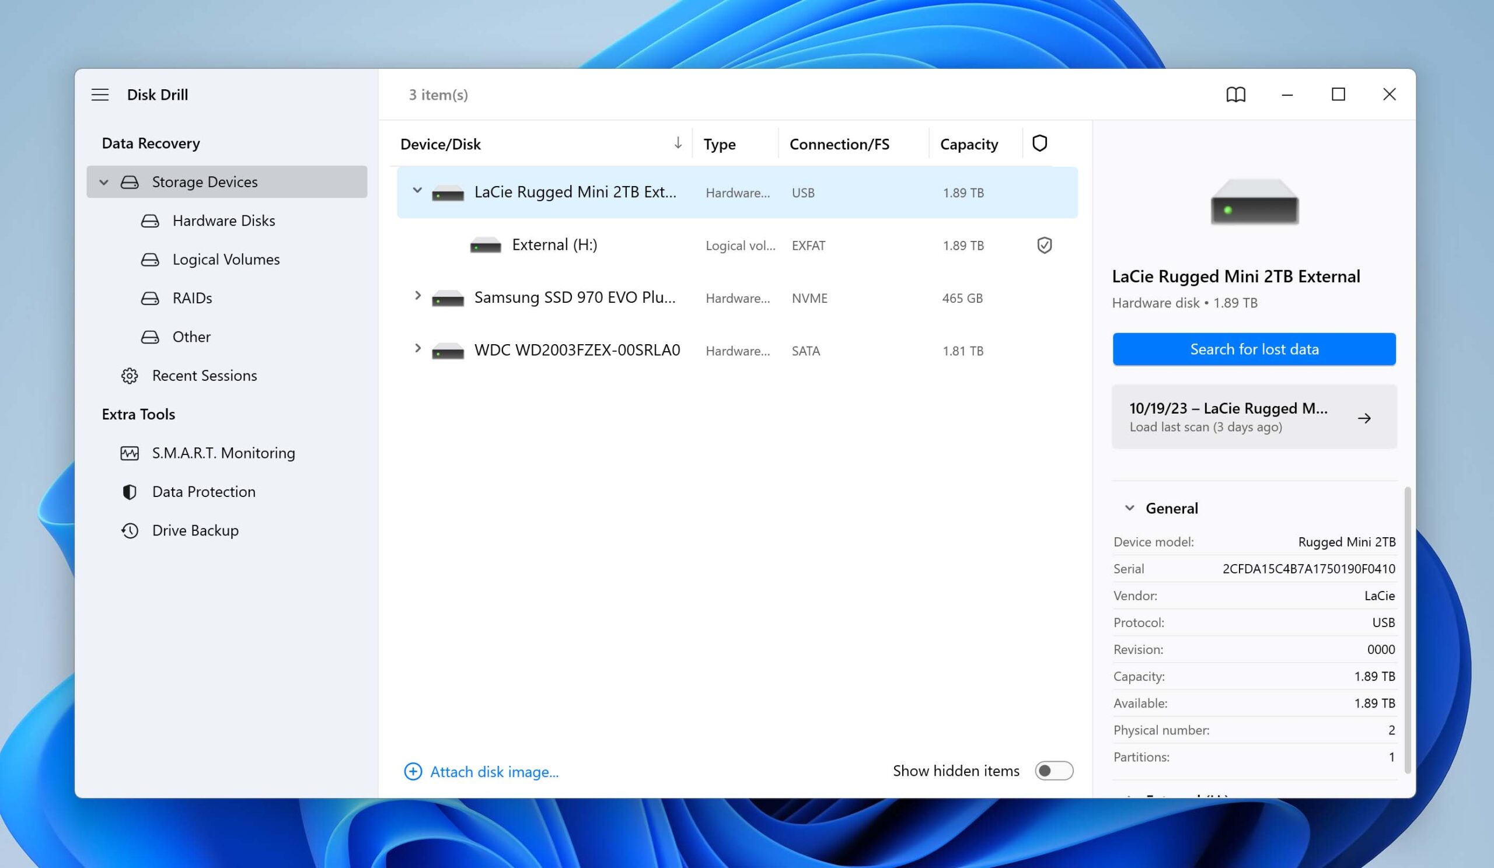1494x868 pixels.
Task: Click the Recent Sessions icon
Action: tap(129, 375)
